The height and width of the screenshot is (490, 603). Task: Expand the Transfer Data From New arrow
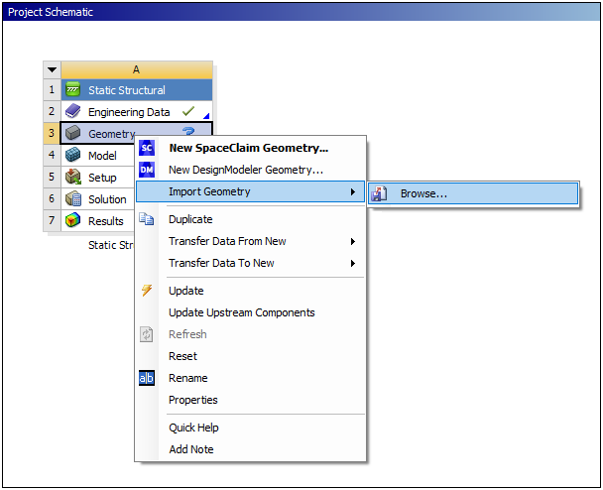(353, 242)
